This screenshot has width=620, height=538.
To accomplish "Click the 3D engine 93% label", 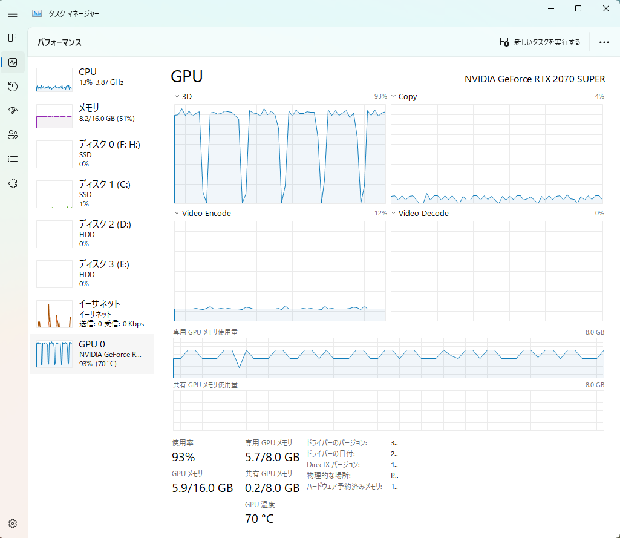I will (x=380, y=96).
